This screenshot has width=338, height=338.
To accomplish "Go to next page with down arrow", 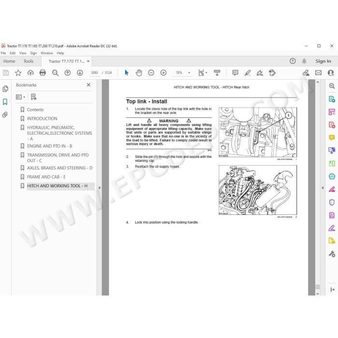I will (x=80, y=73).
